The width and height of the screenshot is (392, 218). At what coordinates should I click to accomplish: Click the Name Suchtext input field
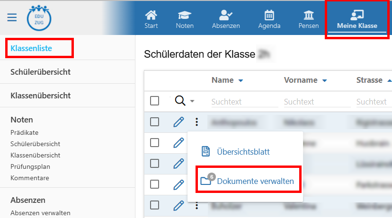click(242, 102)
